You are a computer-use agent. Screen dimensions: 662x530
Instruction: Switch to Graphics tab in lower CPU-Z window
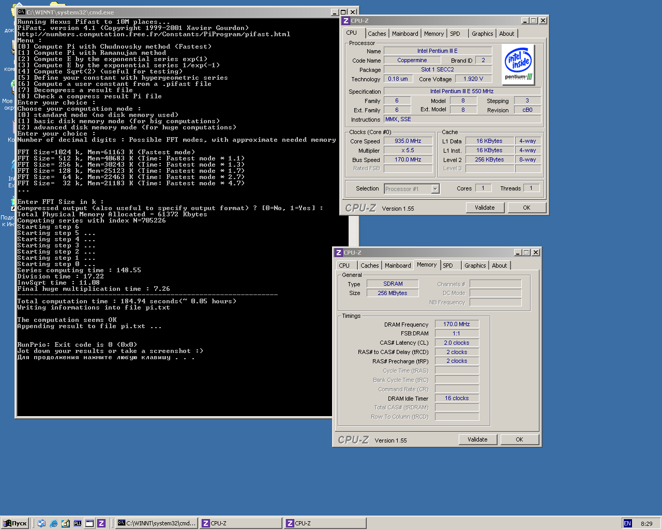point(475,266)
